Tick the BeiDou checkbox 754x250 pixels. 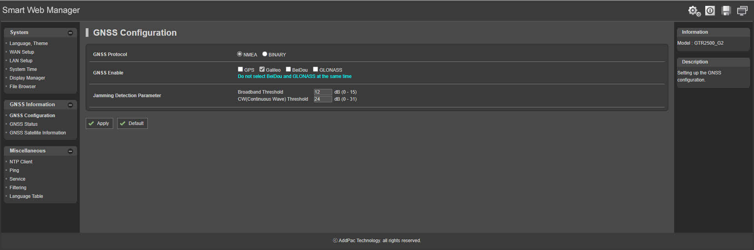point(288,69)
